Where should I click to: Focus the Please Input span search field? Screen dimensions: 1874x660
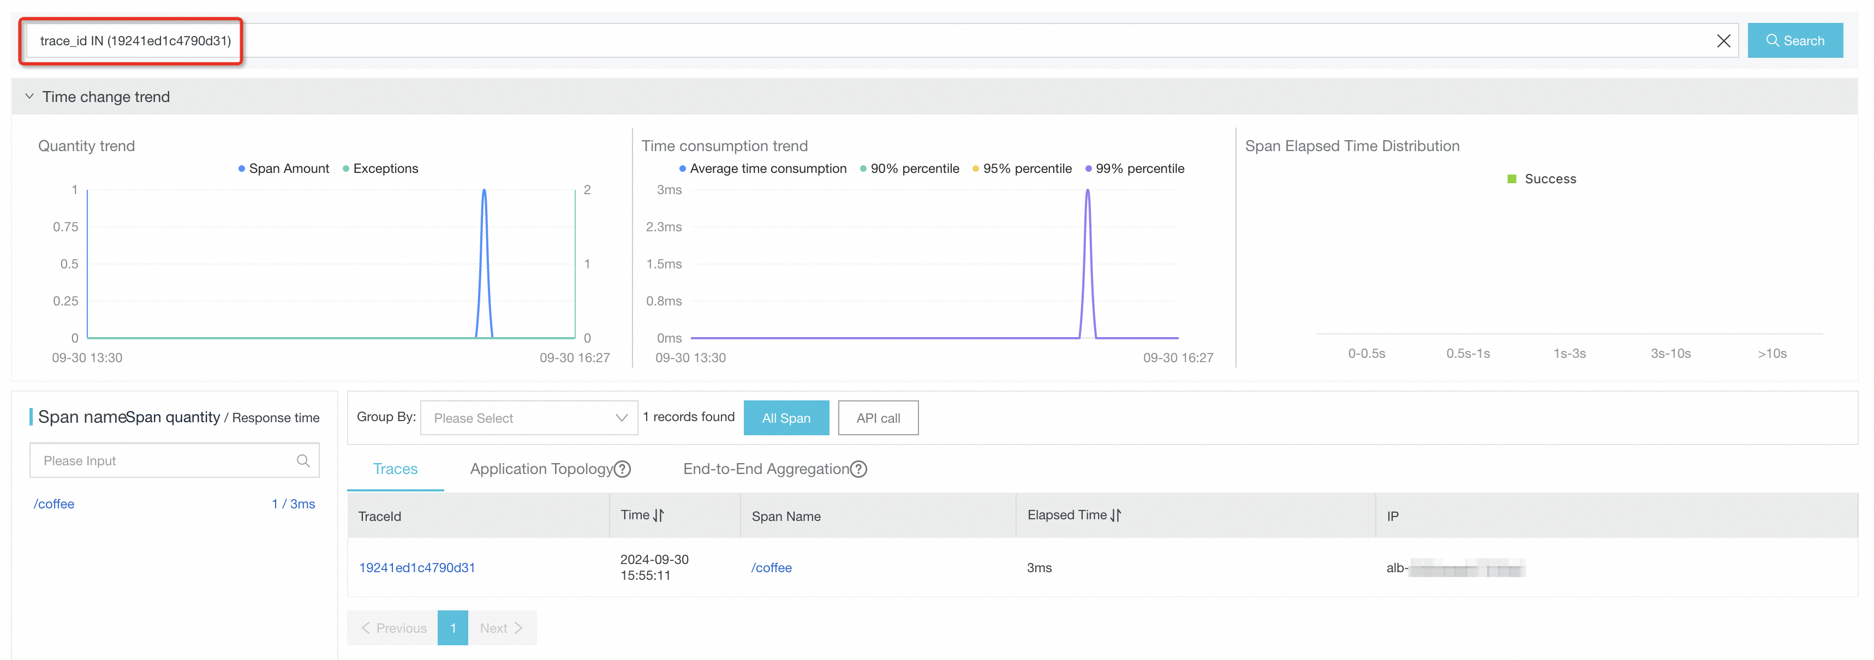pos(175,461)
